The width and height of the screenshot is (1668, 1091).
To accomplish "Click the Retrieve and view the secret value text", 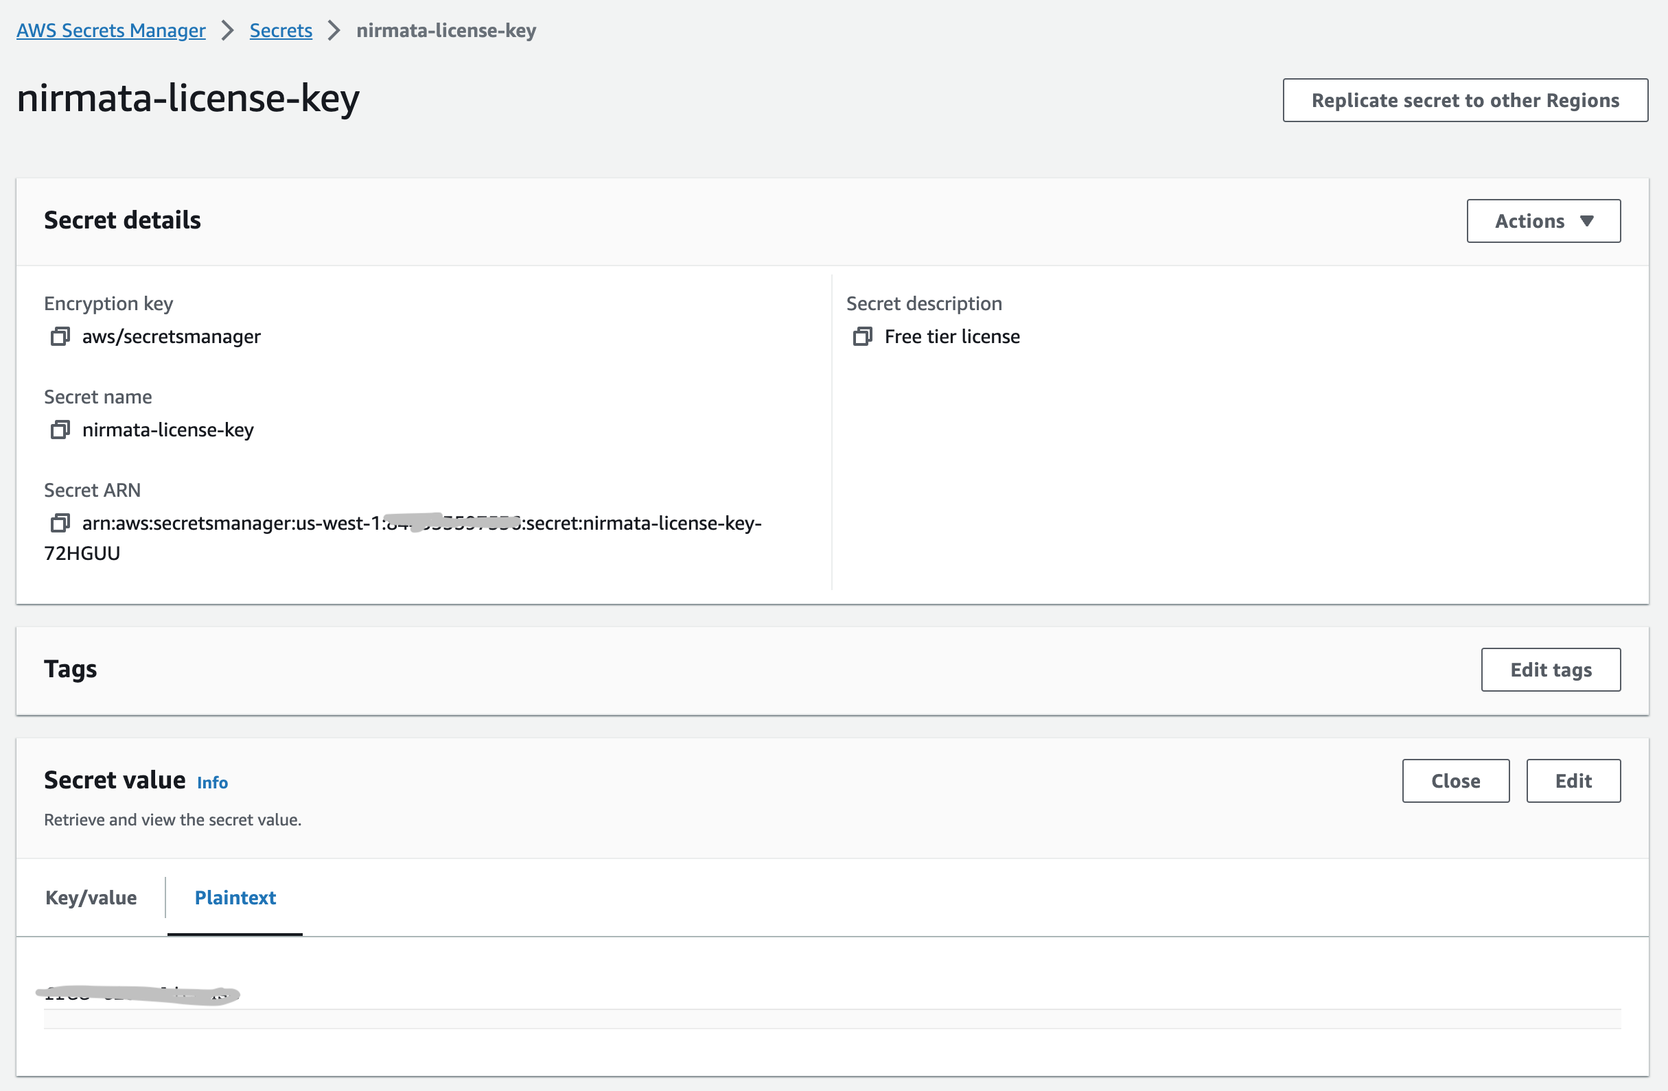I will [172, 819].
